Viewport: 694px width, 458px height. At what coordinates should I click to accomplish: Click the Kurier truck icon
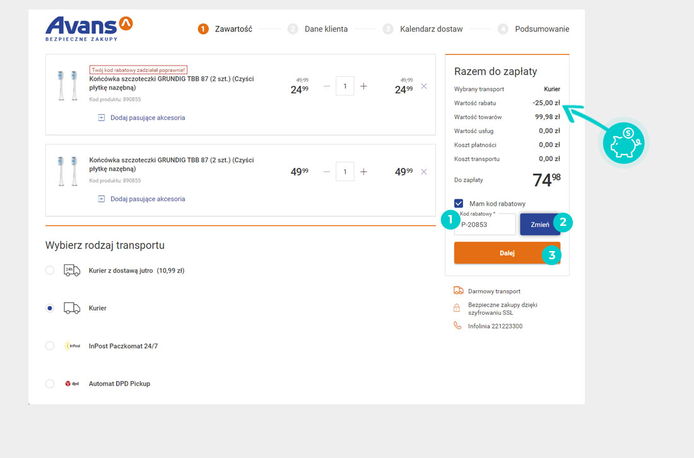click(x=72, y=308)
